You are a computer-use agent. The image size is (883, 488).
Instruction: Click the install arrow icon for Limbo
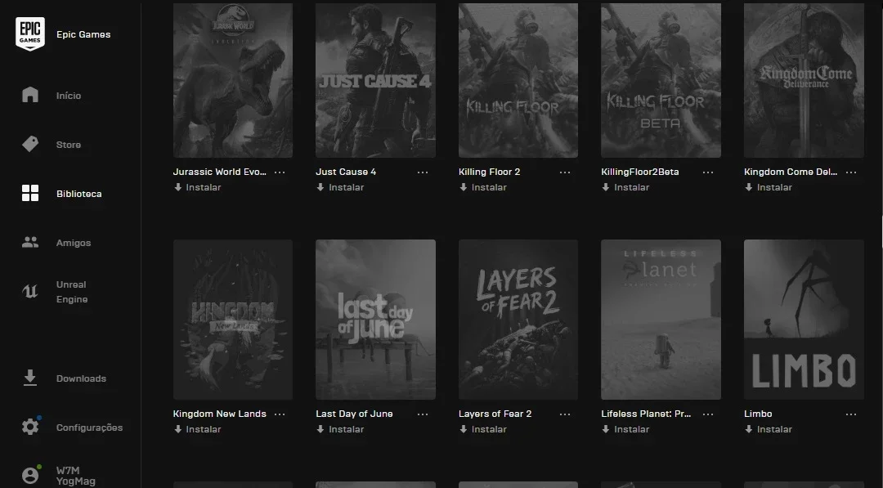[749, 429]
